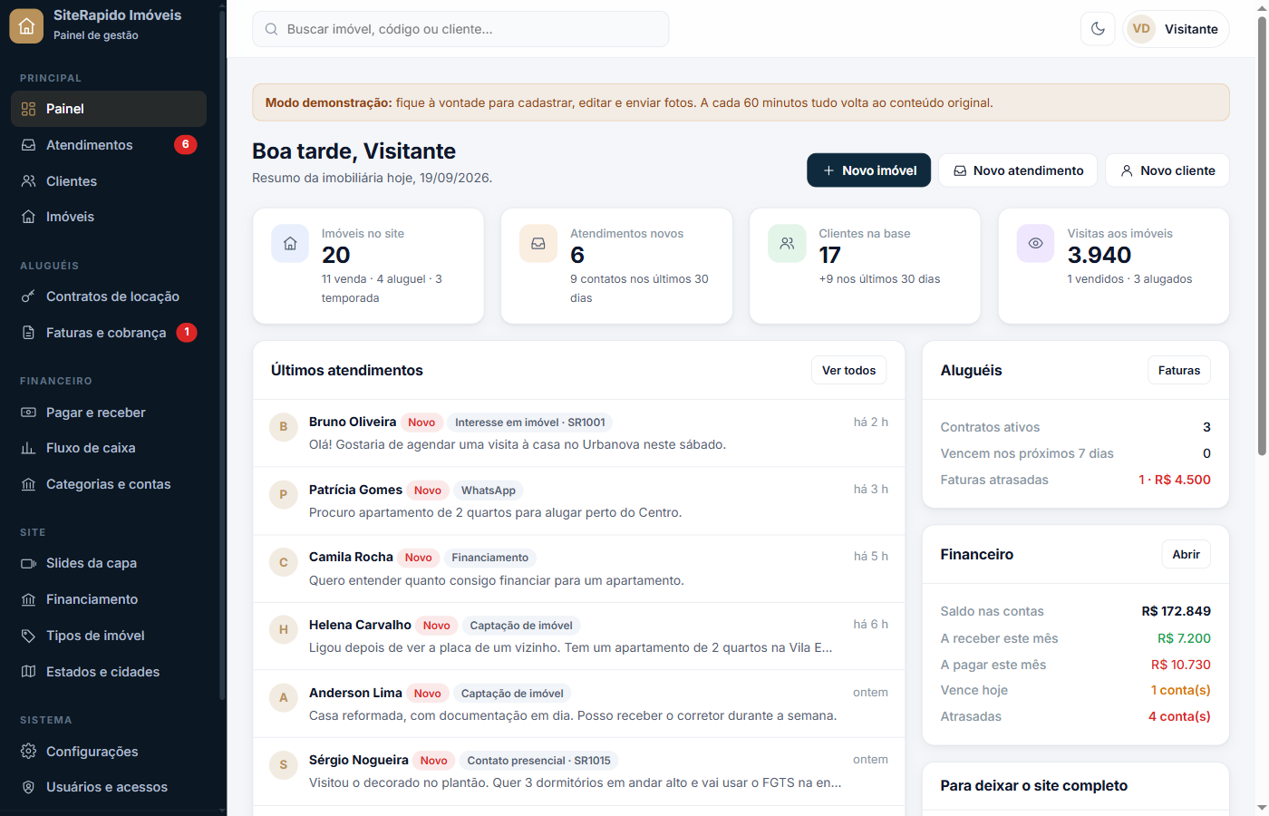Click the '1 conta(s)' Vence hoje value
Viewport: 1269px width, 816px height.
pos(1180,690)
